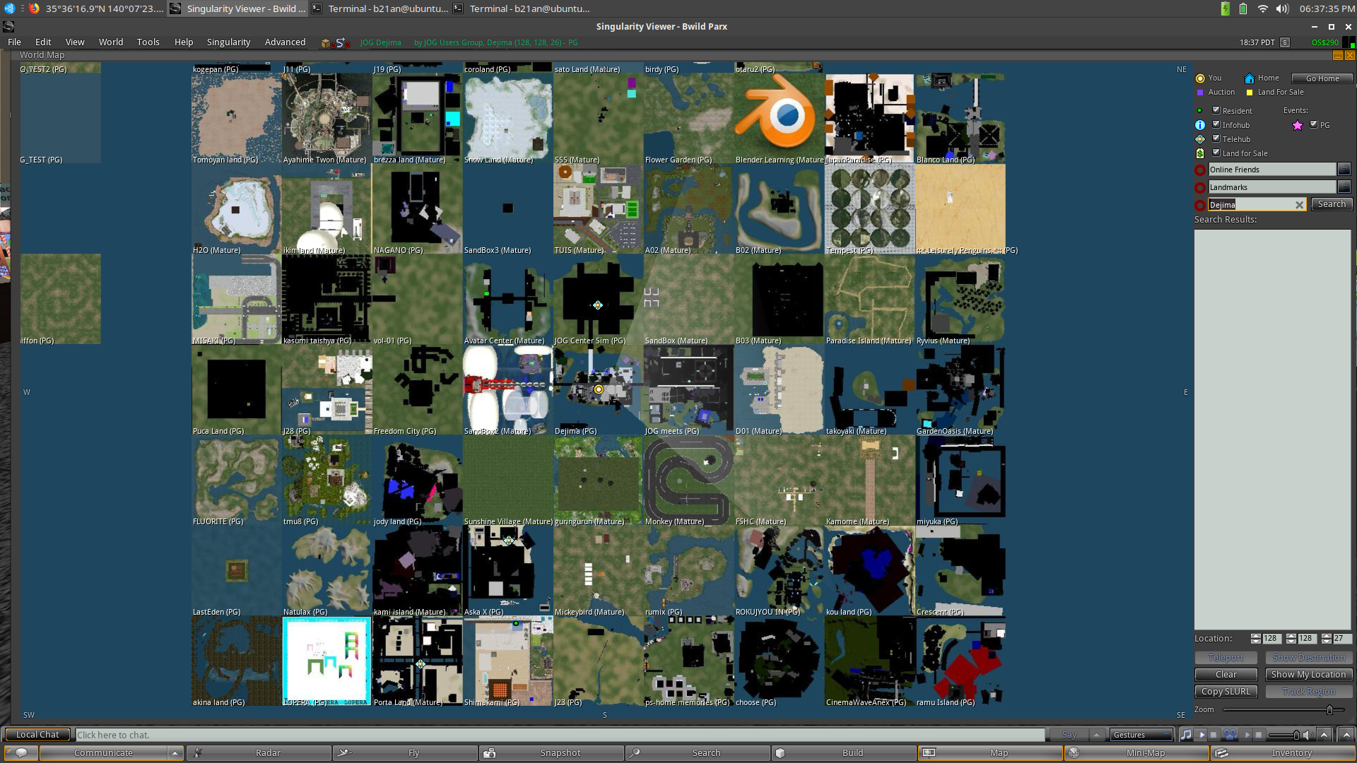The height and width of the screenshot is (763, 1357).
Task: Open the View menu
Action: pos(75,42)
